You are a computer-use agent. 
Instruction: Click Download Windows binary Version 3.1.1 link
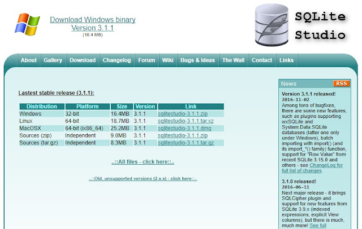coord(93,24)
